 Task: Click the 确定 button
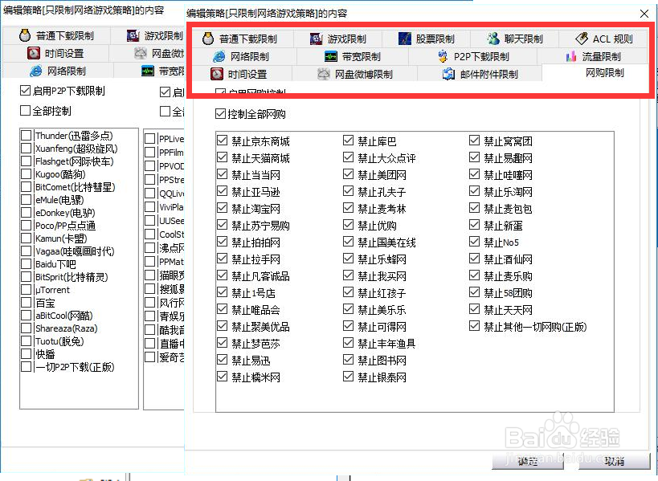coord(528,461)
